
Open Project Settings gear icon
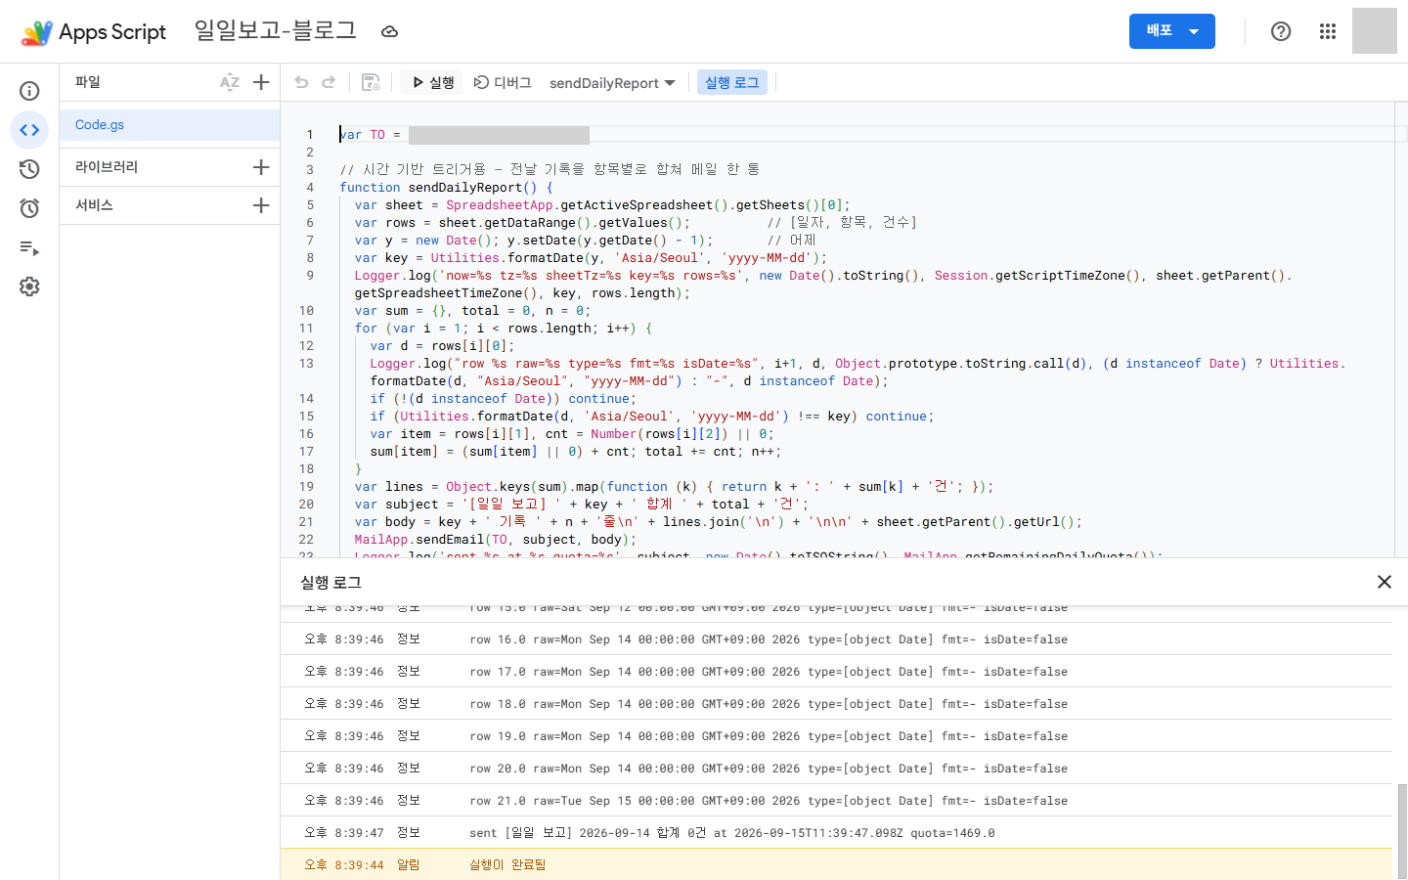pyautogui.click(x=29, y=286)
